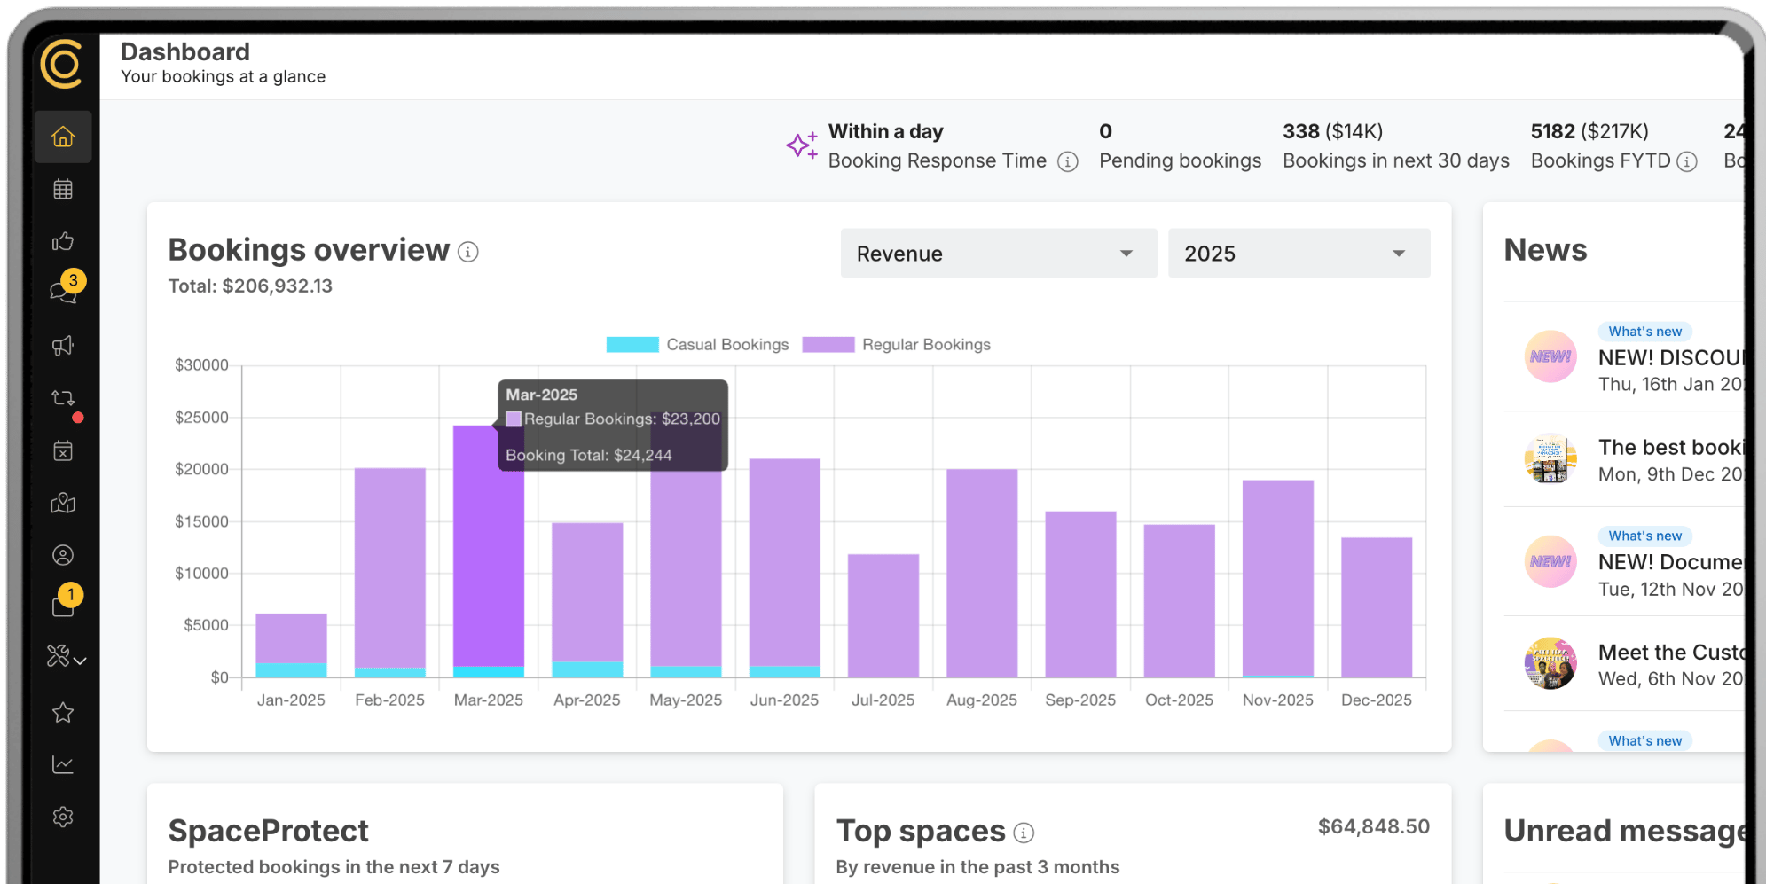Open the folder icon with the 1 badge
This screenshot has width=1766, height=884.
(62, 605)
